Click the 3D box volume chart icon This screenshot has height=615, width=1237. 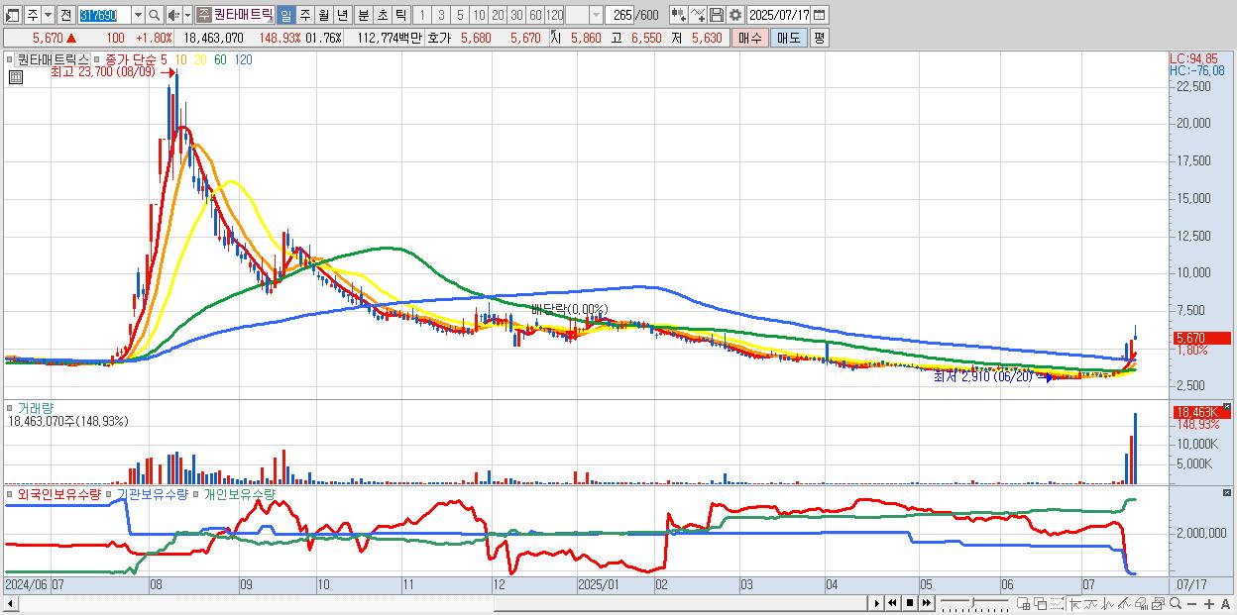coord(1142,604)
